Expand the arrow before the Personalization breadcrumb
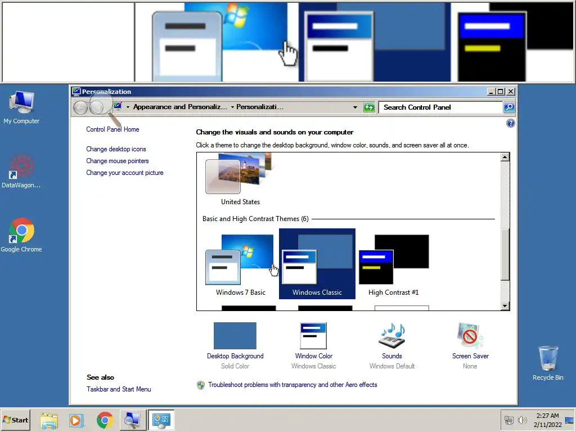 coord(232,107)
